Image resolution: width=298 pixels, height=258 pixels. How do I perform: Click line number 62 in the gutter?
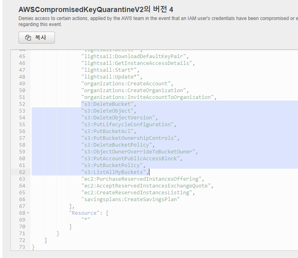pyautogui.click(x=22, y=172)
